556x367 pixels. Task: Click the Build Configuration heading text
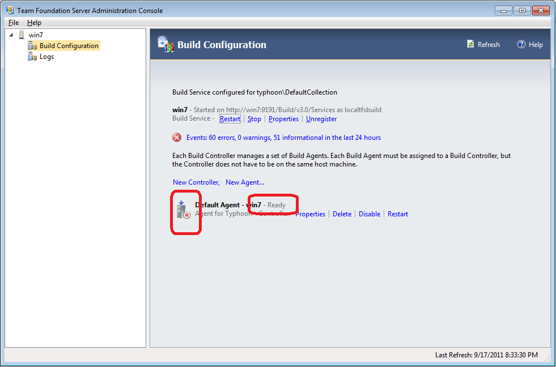coord(222,45)
